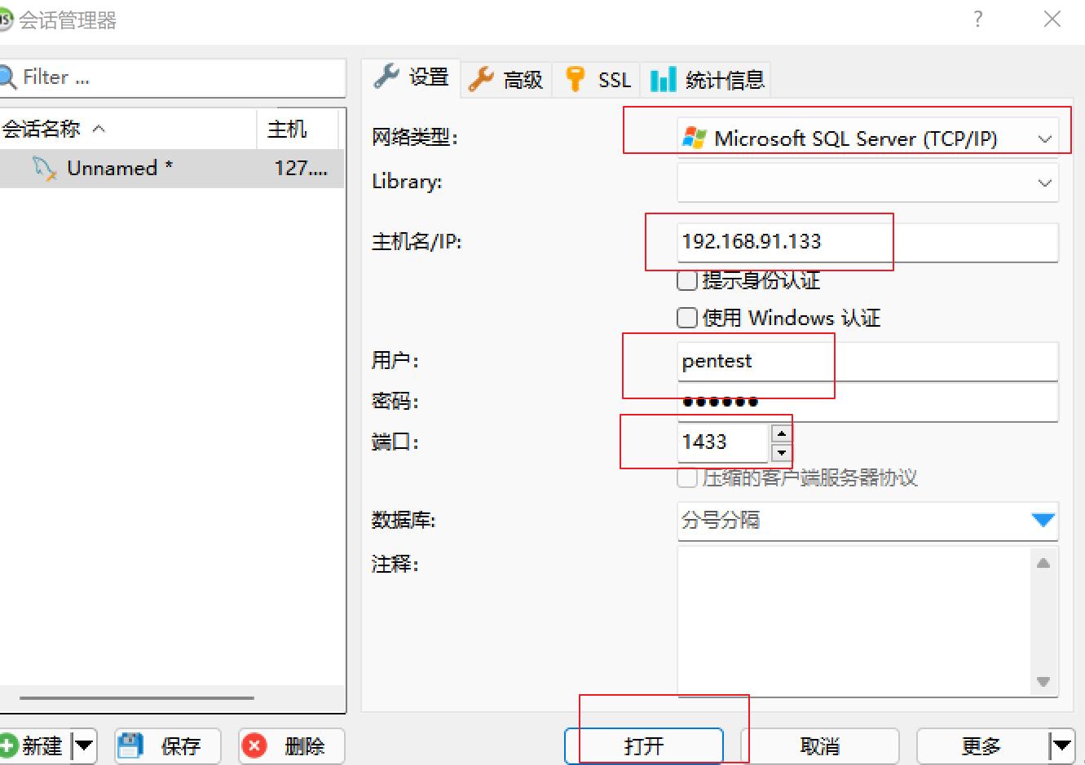Enable 使用 Windows 认证

[686, 318]
